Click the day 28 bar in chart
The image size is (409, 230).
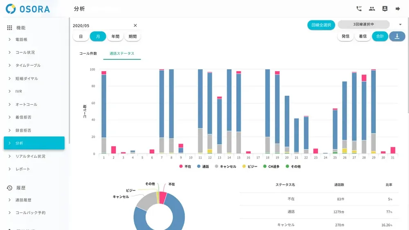[364, 114]
